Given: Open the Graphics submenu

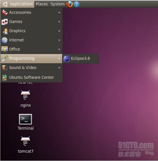Looking at the screenshot, I should point(31,31).
